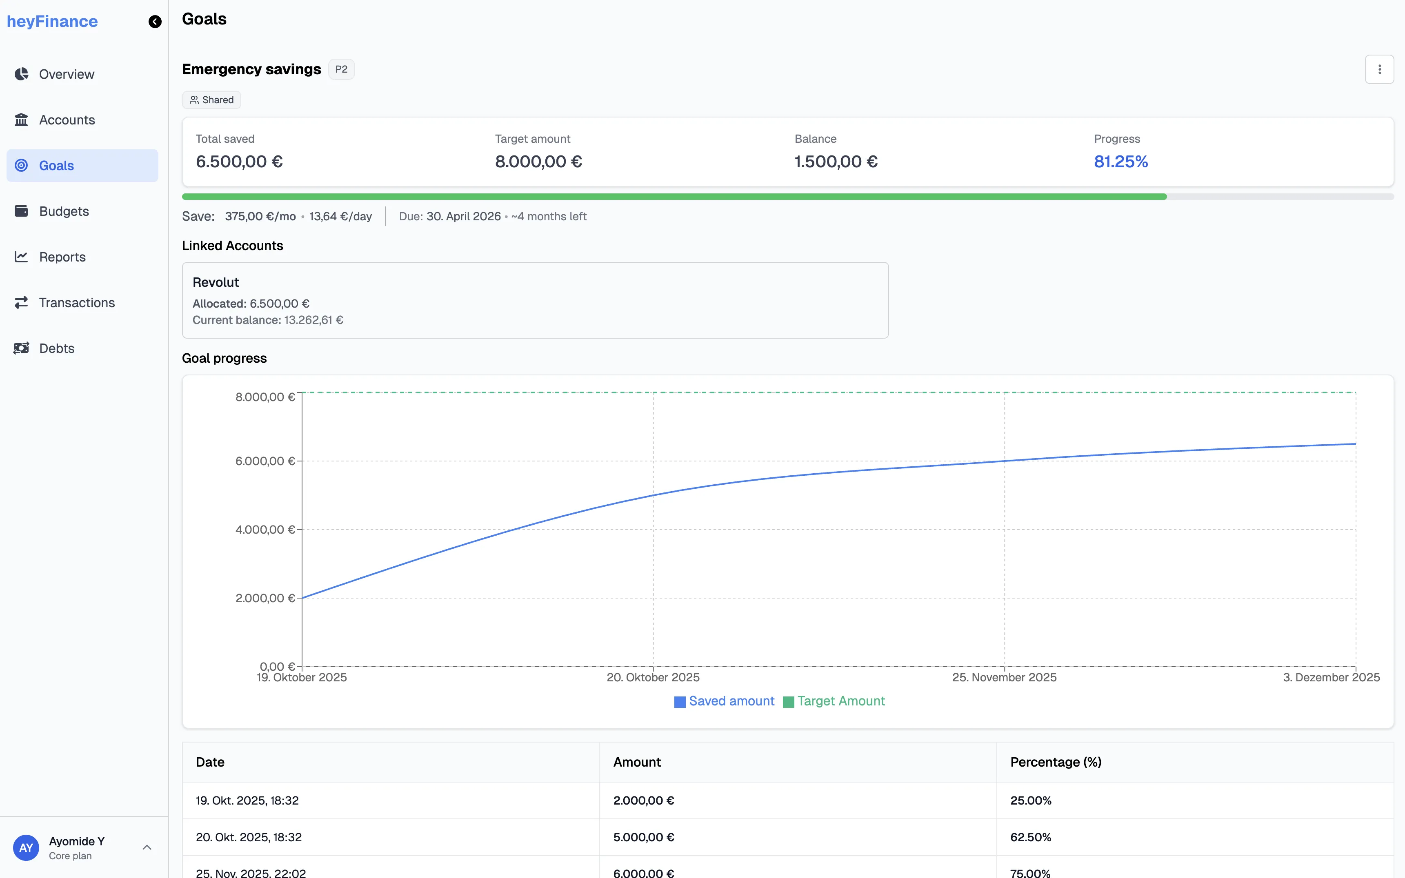Select the Reports chart icon
This screenshot has height=878, width=1405.
tap(22, 256)
